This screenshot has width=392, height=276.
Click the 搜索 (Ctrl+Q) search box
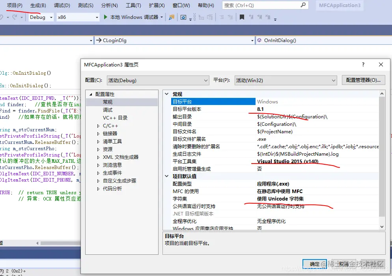[x=265, y=5]
